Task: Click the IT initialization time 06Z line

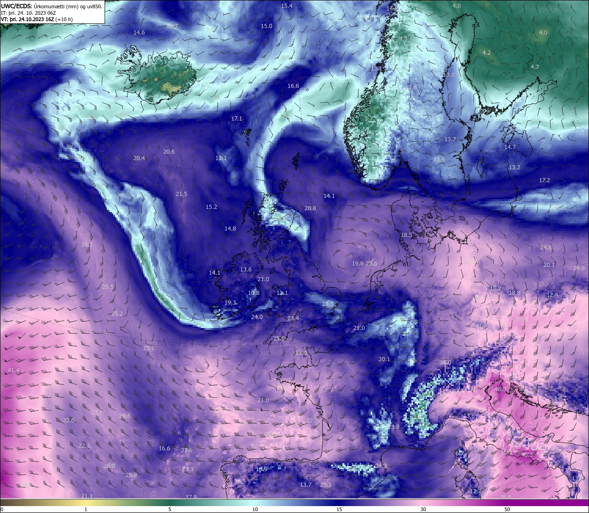Action: point(29,13)
